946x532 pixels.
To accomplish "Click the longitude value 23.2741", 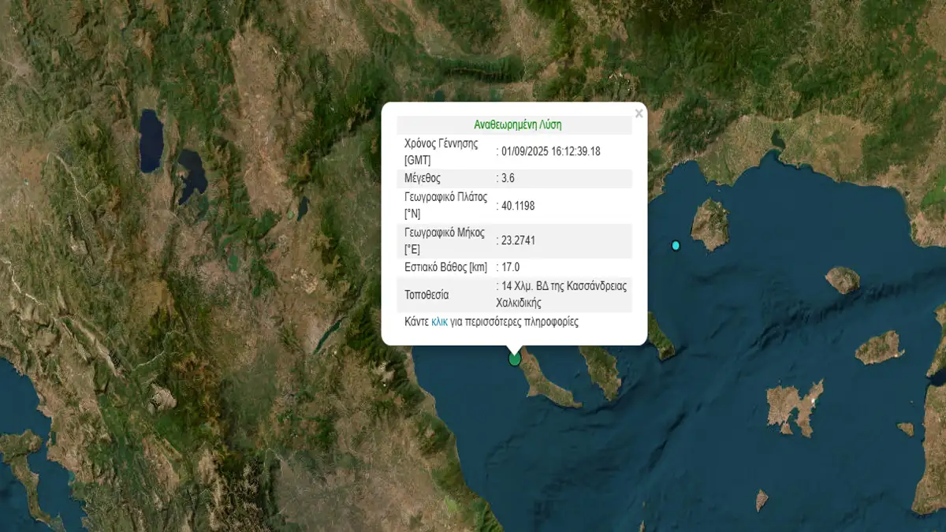I will (x=518, y=240).
